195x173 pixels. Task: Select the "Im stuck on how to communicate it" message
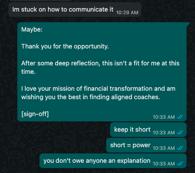pyautogui.click(x=75, y=10)
